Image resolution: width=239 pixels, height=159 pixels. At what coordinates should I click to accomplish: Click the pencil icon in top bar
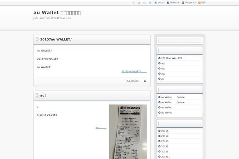pyautogui.click(x=133, y=3)
